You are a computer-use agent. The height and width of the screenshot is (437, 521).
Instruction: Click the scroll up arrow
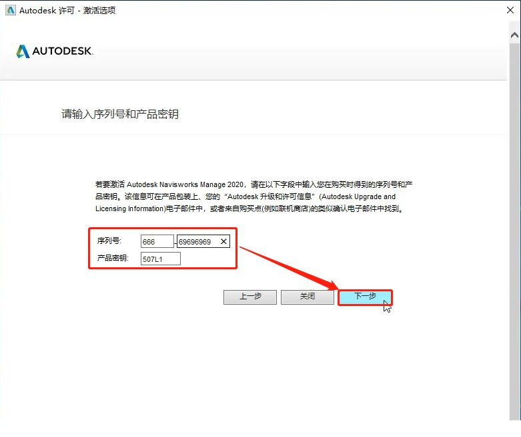tap(515, 35)
